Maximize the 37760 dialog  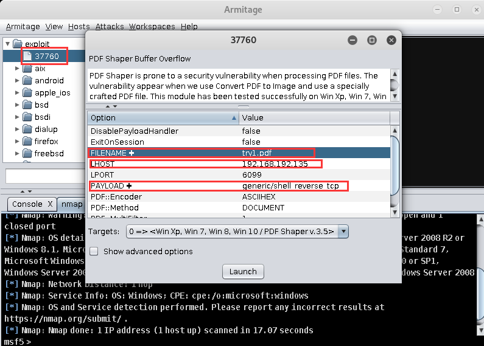372,40
